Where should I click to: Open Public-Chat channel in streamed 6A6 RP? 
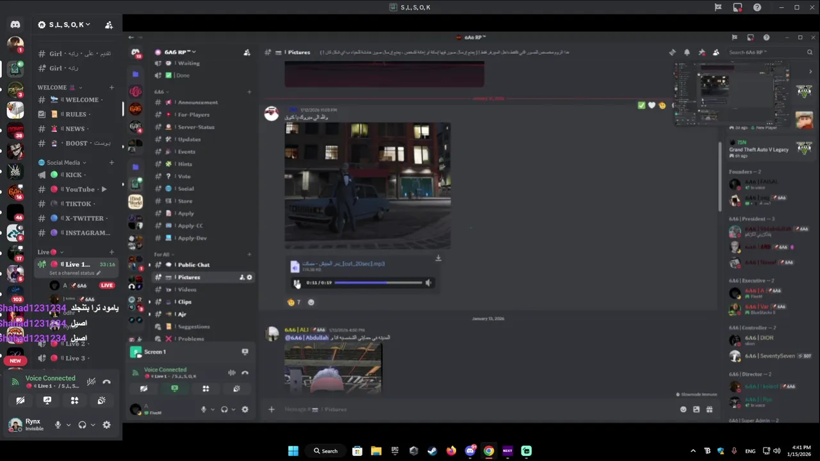coord(204,265)
